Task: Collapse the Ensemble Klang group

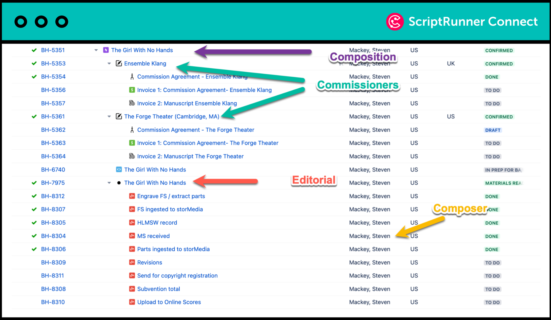Action: pyautogui.click(x=109, y=64)
